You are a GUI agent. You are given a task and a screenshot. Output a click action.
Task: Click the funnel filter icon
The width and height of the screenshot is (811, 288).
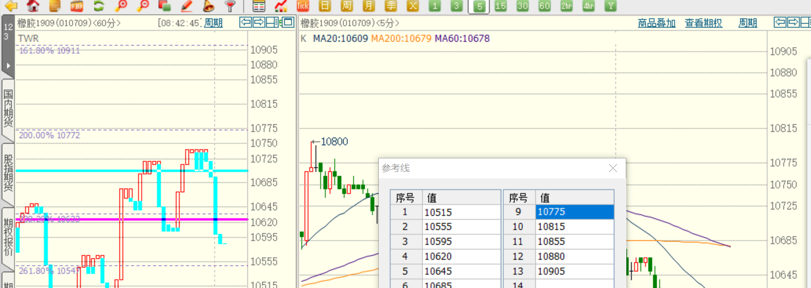230,6
